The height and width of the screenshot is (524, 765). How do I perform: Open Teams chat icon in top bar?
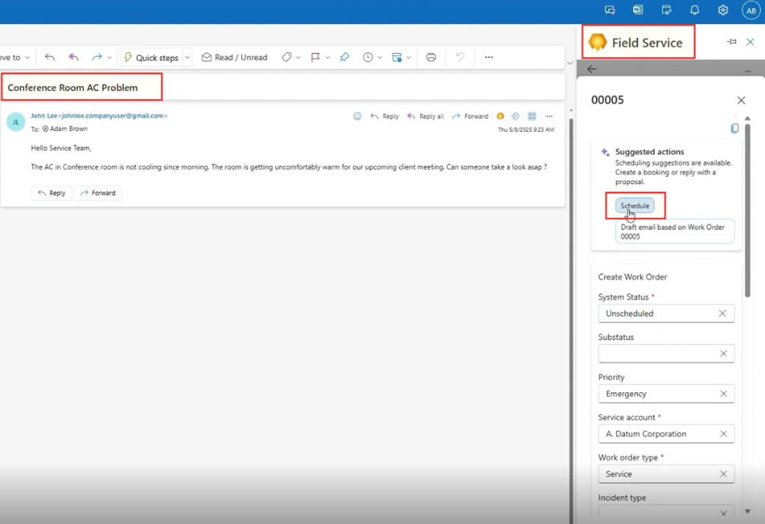(x=610, y=10)
